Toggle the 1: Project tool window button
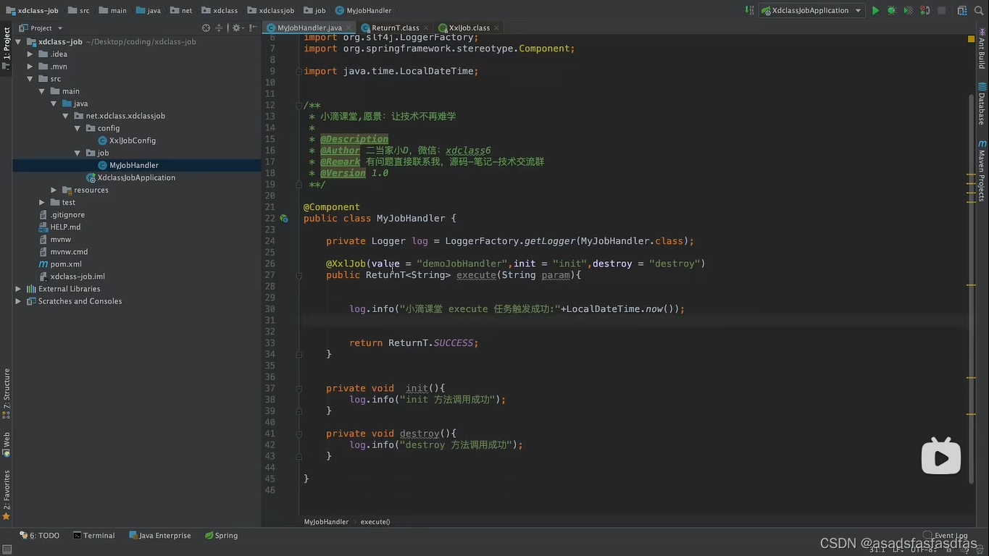The height and width of the screenshot is (556, 989). click(6, 48)
